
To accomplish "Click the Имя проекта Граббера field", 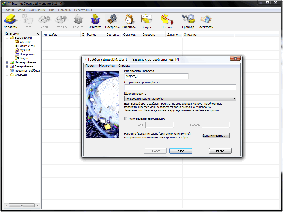I will click(x=156, y=76).
